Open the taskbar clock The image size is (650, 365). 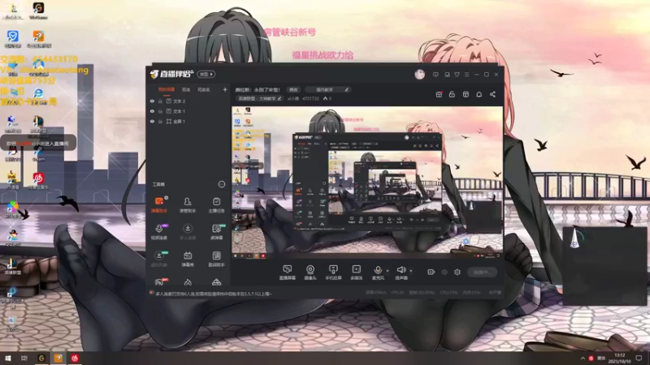click(619, 358)
